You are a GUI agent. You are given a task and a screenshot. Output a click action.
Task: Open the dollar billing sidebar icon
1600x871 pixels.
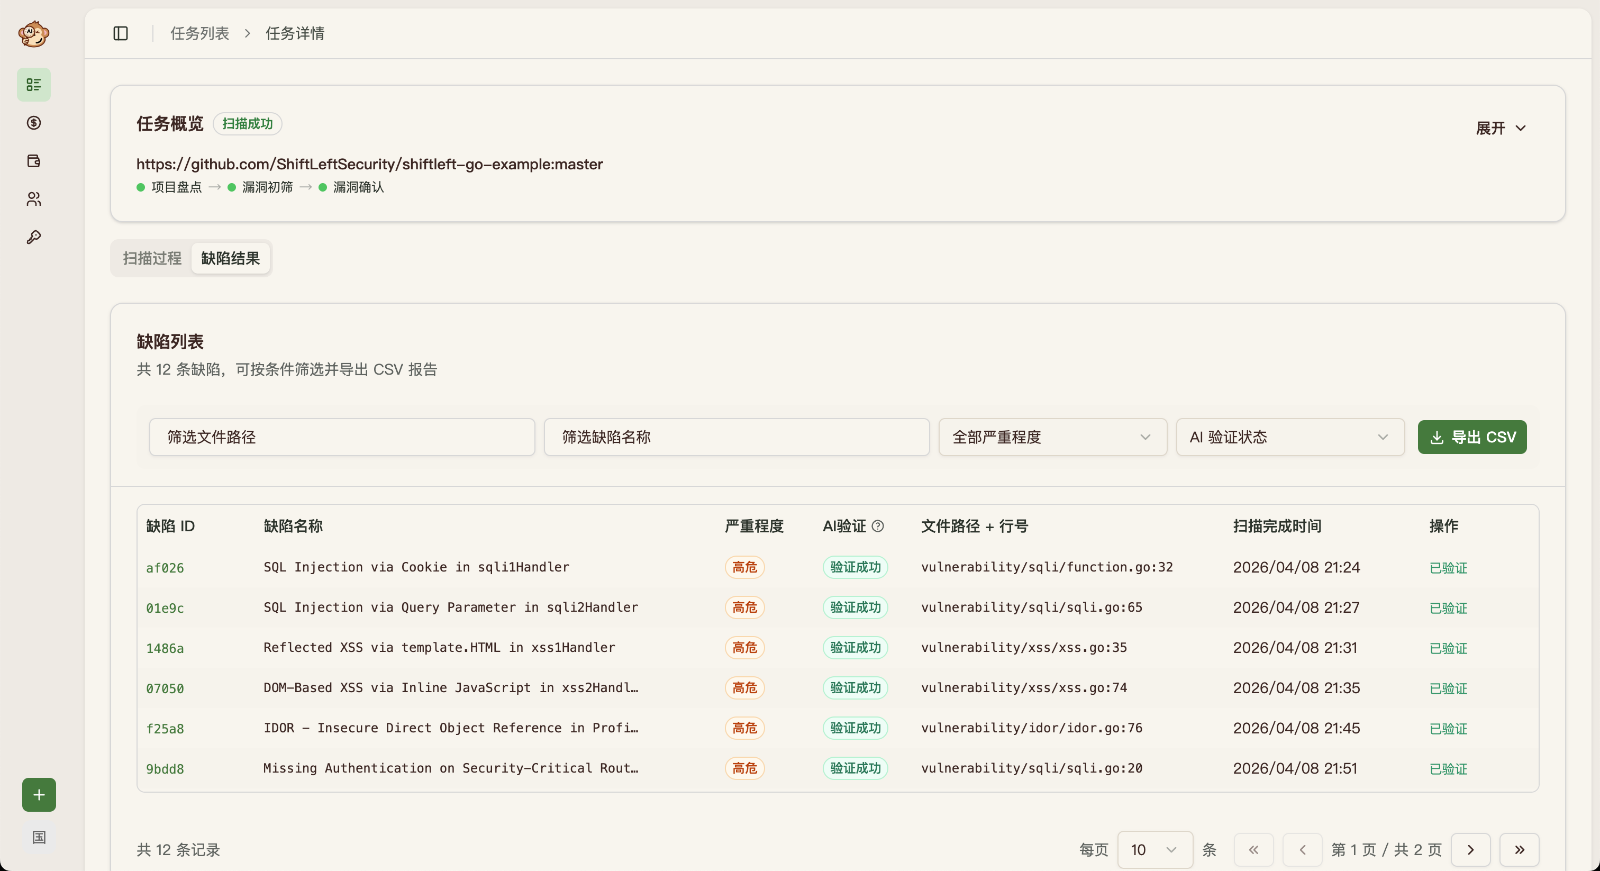tap(33, 123)
